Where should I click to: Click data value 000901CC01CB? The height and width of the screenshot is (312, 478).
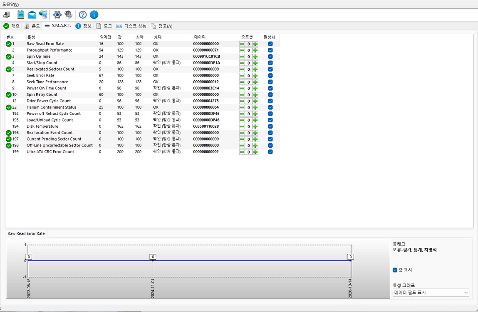click(x=206, y=57)
